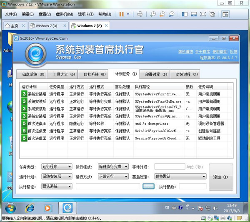
Task: Click the help question mark tray icon
Action: (x=180, y=207)
